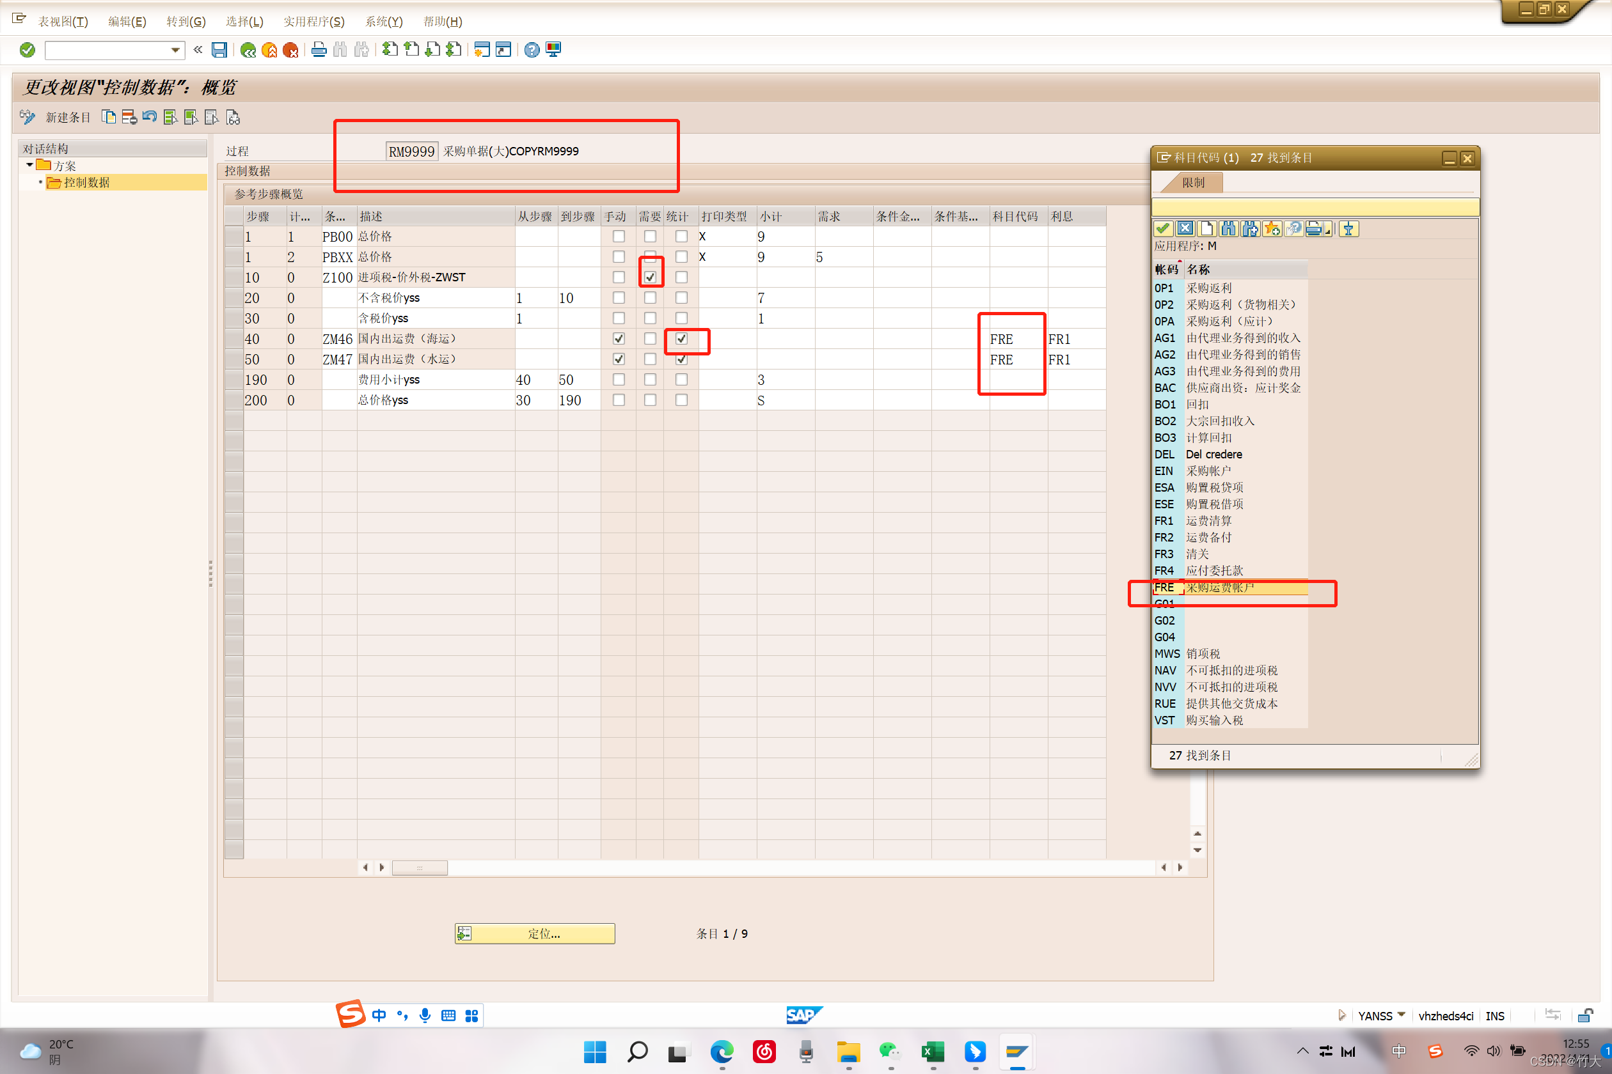Image resolution: width=1612 pixels, height=1074 pixels.
Task: Click the red Cancel transaction icon
Action: [290, 50]
